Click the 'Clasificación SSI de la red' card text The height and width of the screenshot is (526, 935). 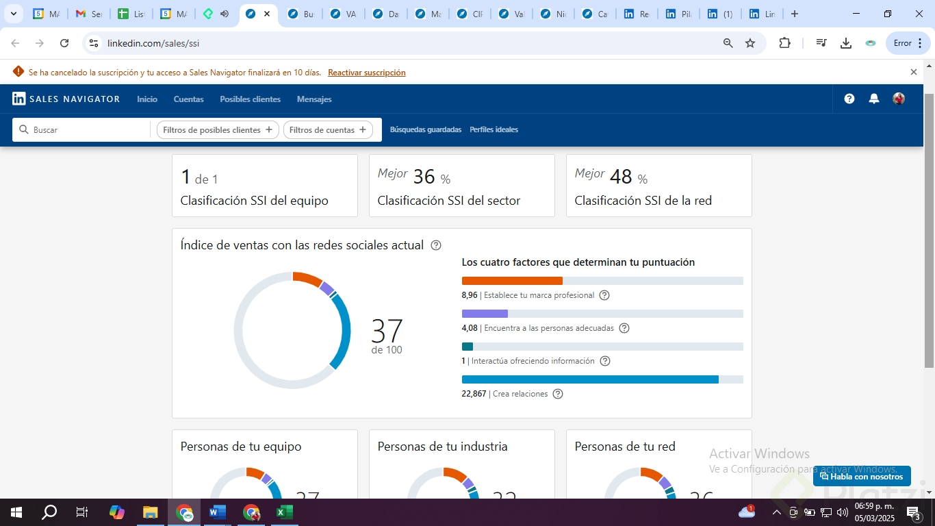tap(643, 201)
